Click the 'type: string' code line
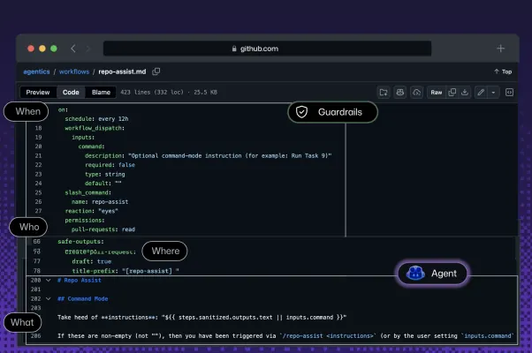 105,174
